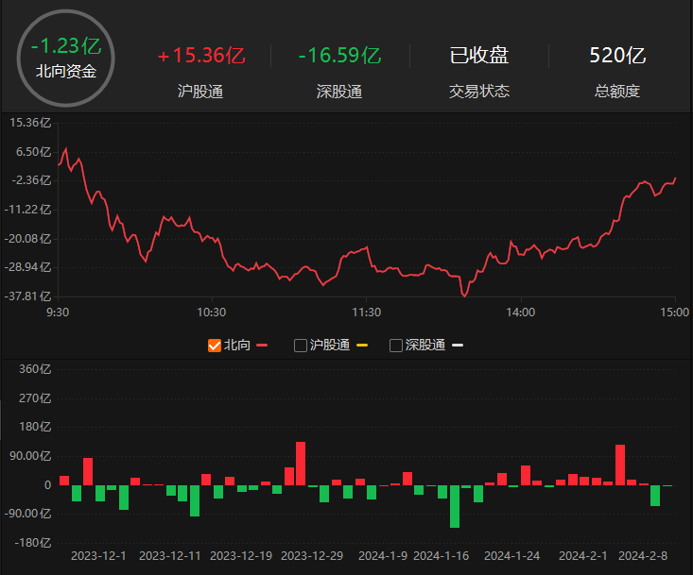
Task: Click the 270亿 bar chart axis label
Action: coord(35,398)
